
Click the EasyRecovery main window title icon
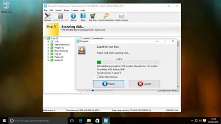tap(46, 6)
